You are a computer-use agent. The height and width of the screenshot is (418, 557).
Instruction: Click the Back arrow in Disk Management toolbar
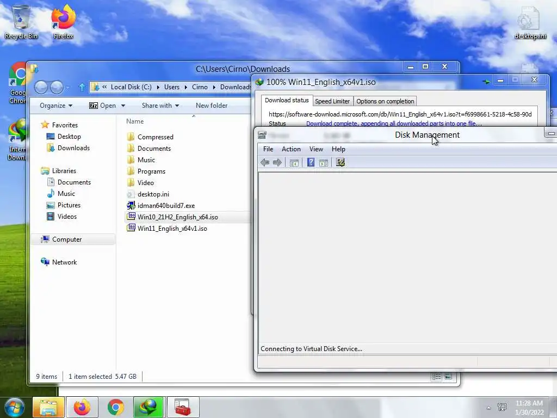(x=265, y=162)
